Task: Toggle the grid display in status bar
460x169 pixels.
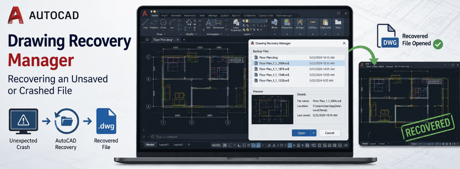Action: tap(225, 145)
